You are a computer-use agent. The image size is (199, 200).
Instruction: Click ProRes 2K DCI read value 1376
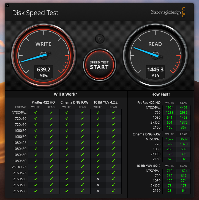click(184, 123)
